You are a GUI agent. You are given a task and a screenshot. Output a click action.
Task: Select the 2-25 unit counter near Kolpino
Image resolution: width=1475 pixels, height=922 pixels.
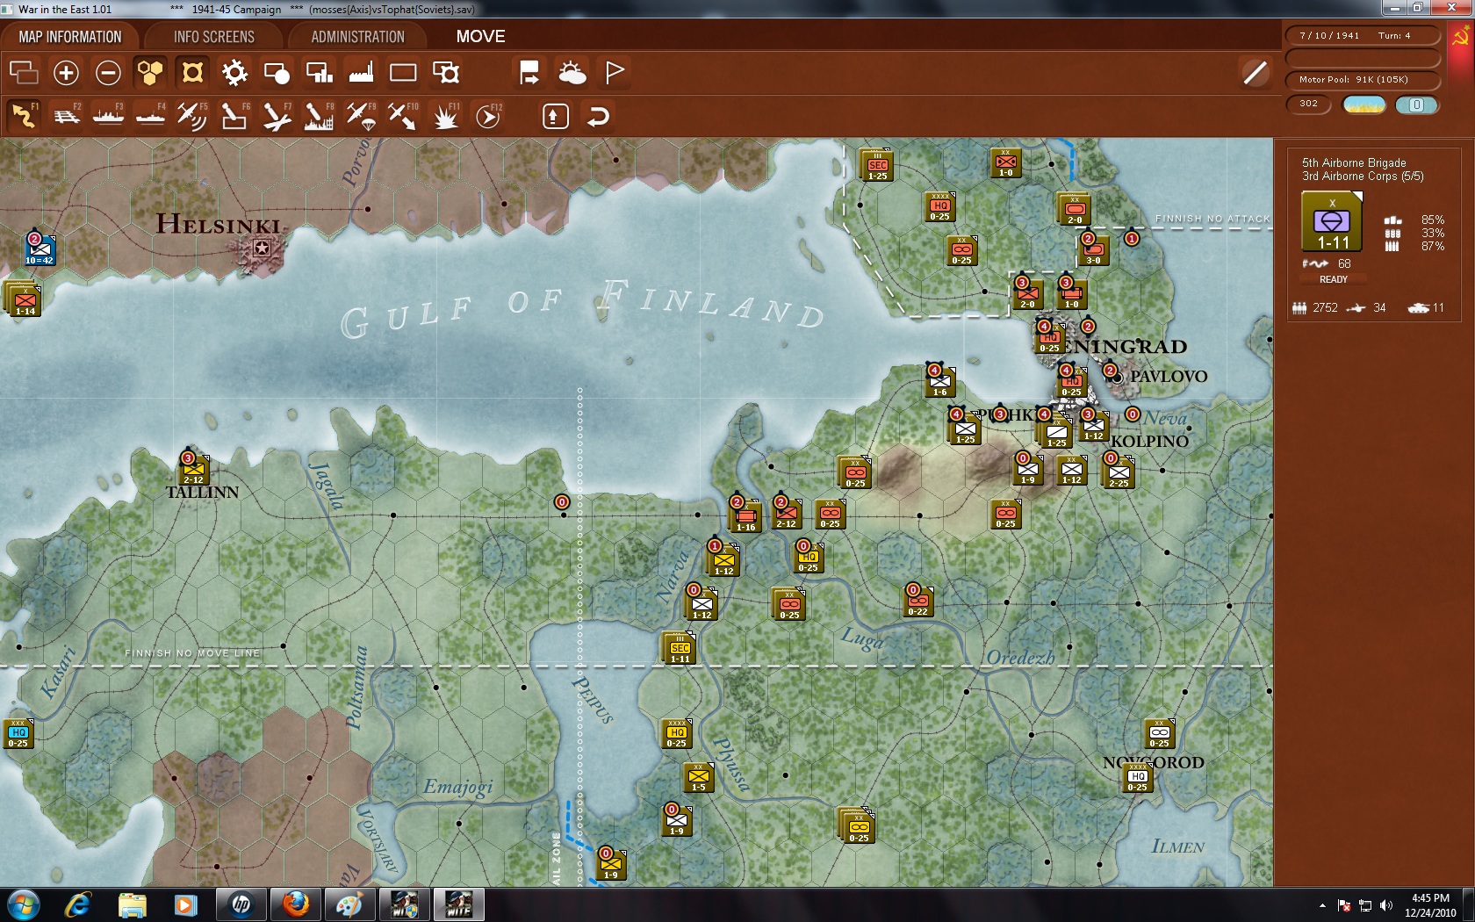click(x=1119, y=472)
